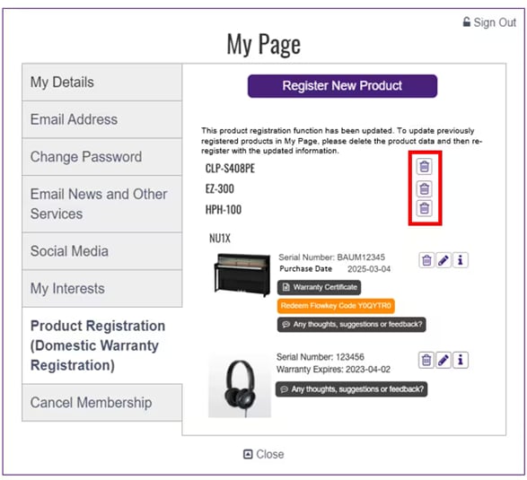
Task: Delete the headphones with serial 123456
Action: (x=426, y=360)
